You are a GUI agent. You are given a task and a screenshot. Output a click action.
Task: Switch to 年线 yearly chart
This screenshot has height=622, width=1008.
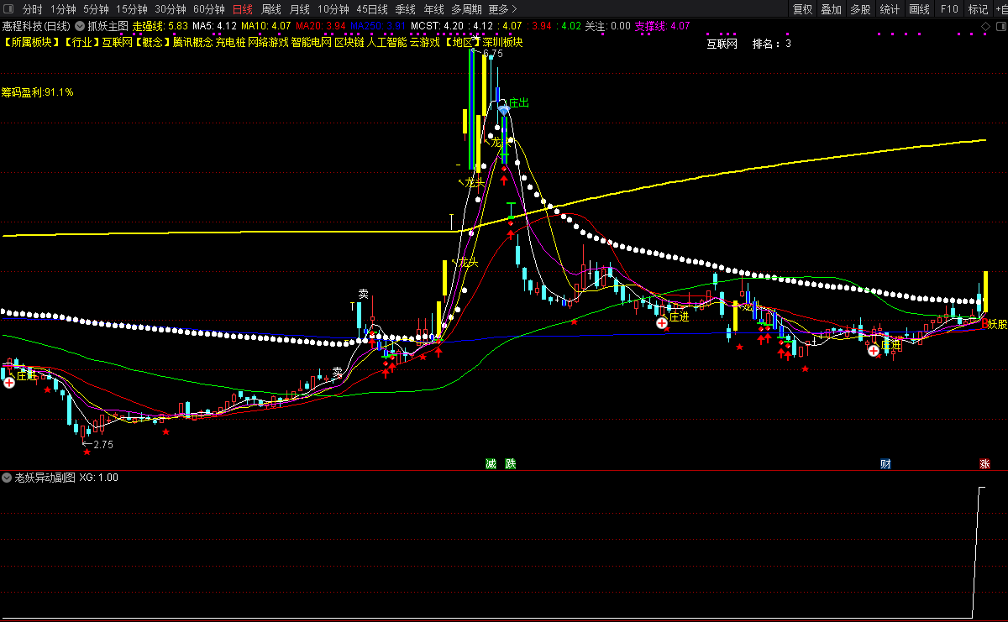433,9
